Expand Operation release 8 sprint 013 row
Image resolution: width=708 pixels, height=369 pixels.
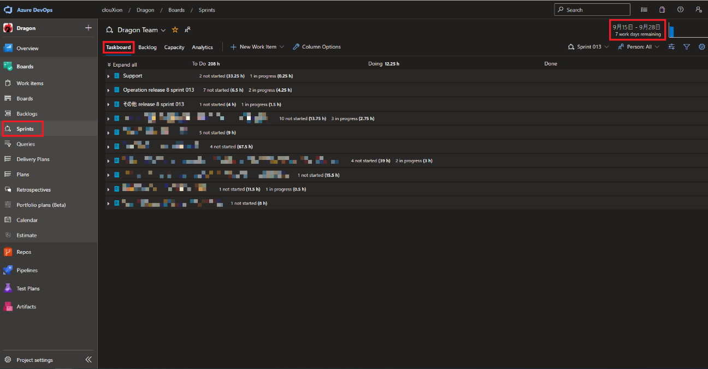pos(109,90)
